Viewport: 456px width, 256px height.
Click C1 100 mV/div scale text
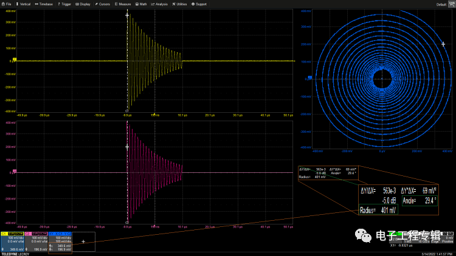(x=16, y=238)
